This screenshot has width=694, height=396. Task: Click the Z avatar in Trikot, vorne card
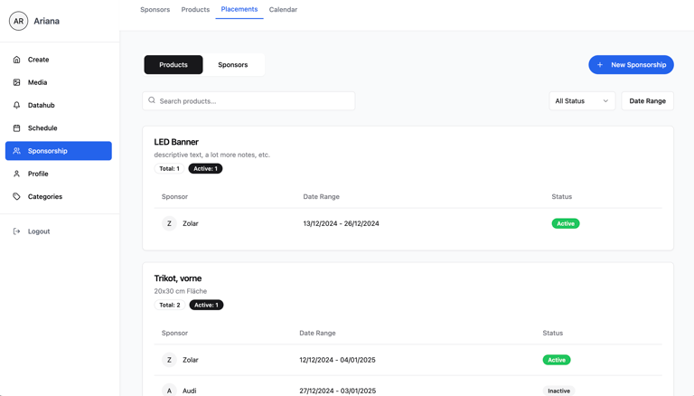[x=169, y=360]
